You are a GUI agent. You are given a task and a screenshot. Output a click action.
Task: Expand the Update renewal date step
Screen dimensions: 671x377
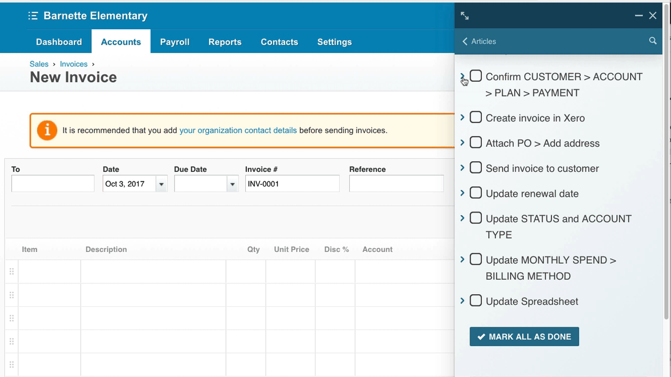(462, 193)
